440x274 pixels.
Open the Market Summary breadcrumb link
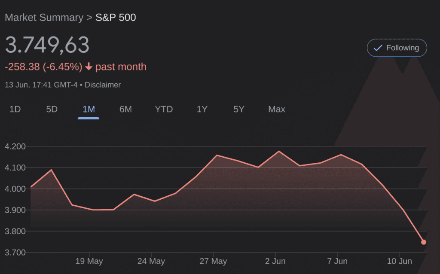(44, 18)
